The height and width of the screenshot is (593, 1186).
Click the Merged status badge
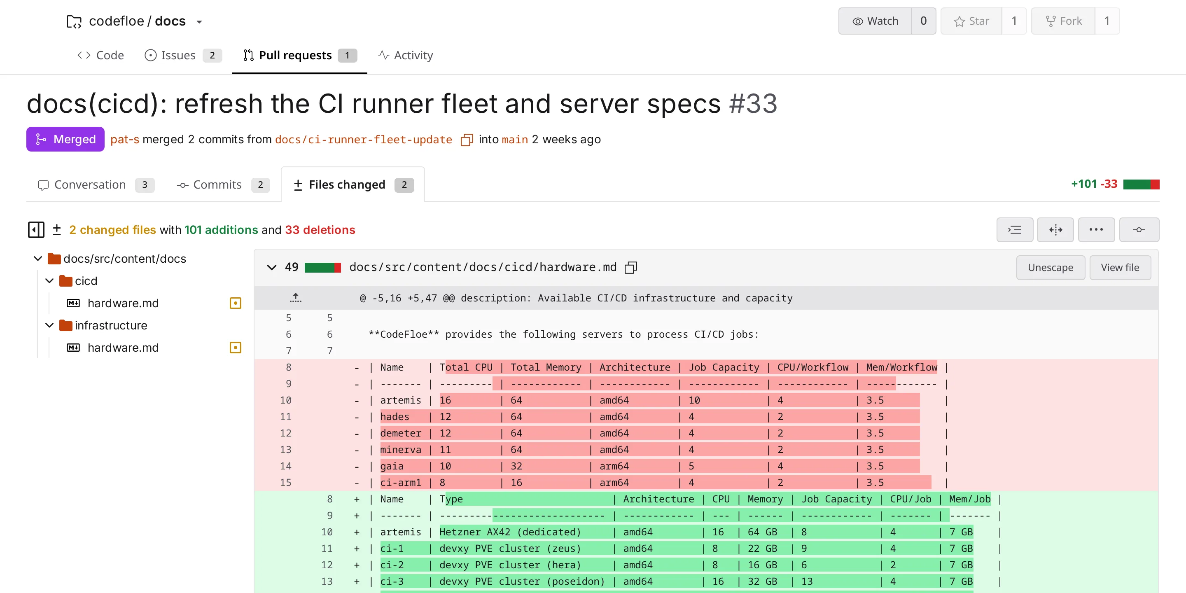(x=65, y=139)
